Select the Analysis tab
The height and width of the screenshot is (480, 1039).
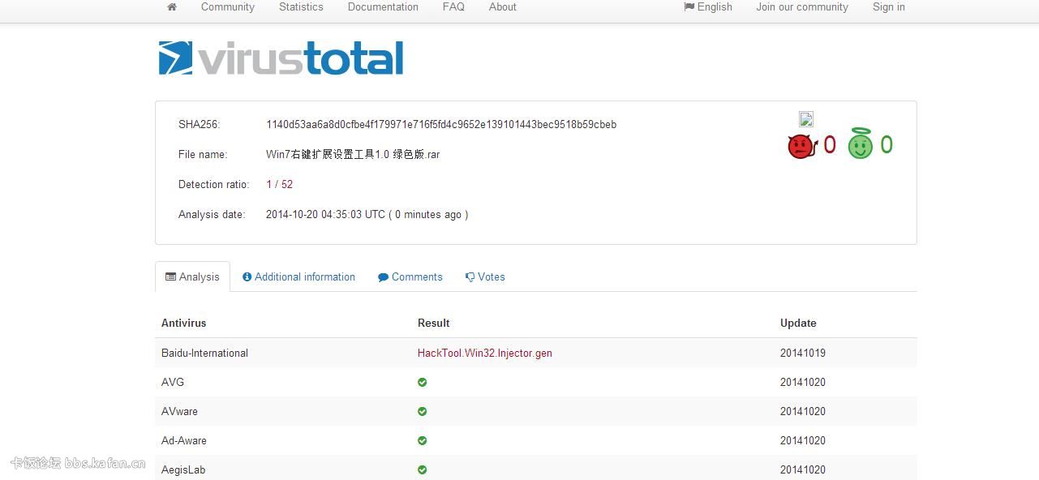point(192,276)
